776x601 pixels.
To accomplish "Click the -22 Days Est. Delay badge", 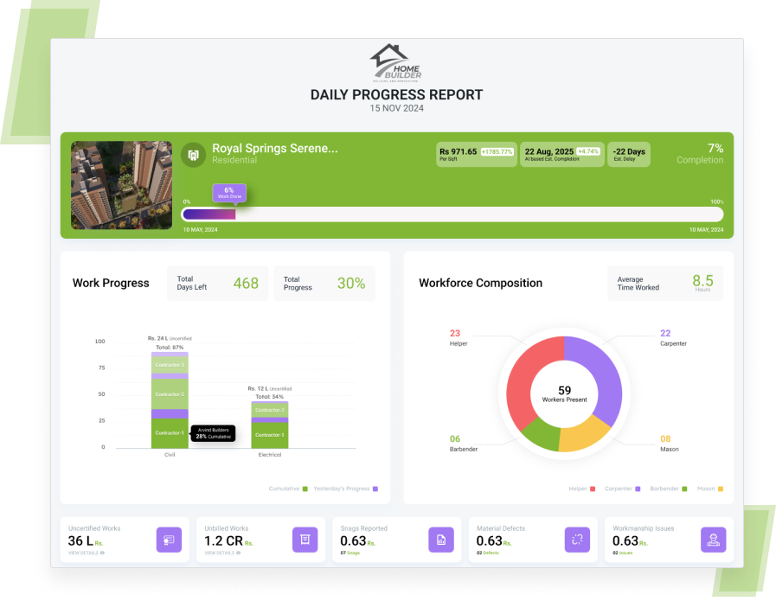I will [x=629, y=154].
